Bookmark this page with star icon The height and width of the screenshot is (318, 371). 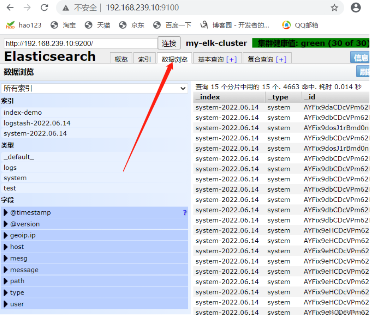click(x=334, y=8)
